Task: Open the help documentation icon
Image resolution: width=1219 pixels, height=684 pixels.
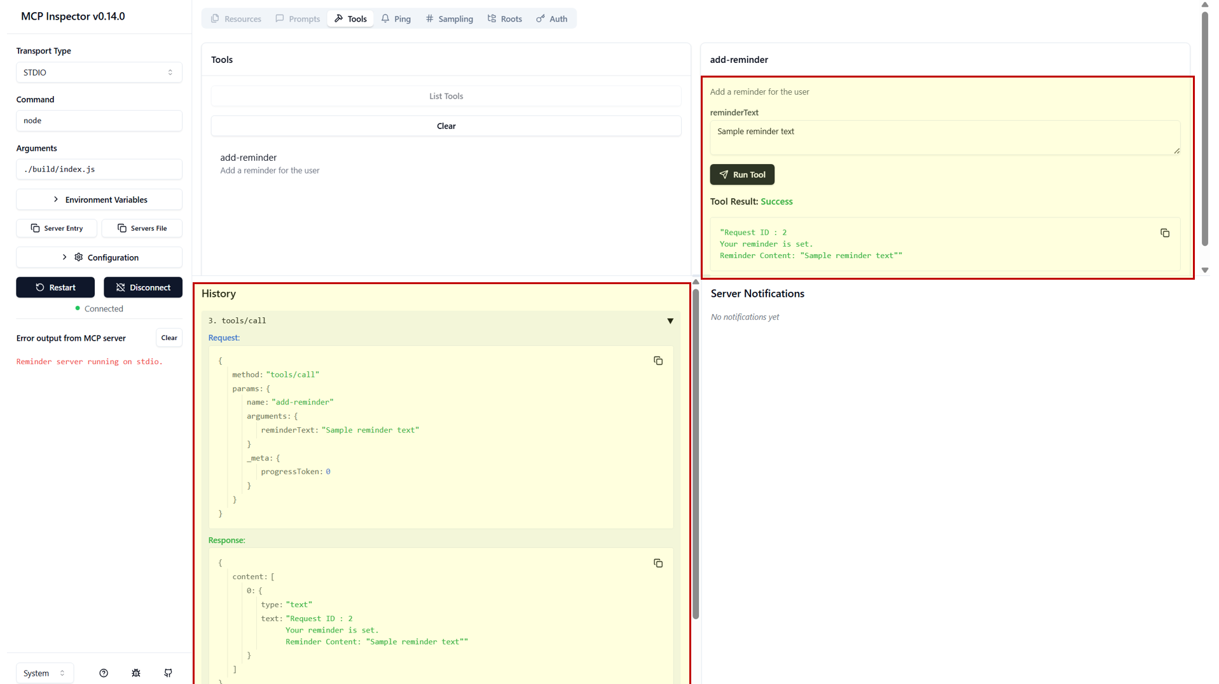Action: (x=104, y=673)
